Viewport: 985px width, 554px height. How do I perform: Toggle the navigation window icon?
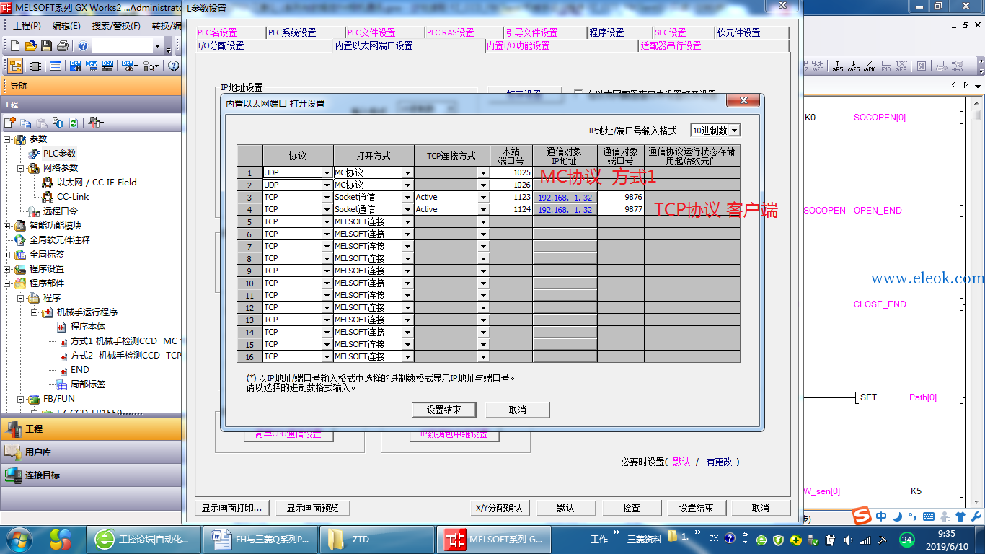pos(15,66)
